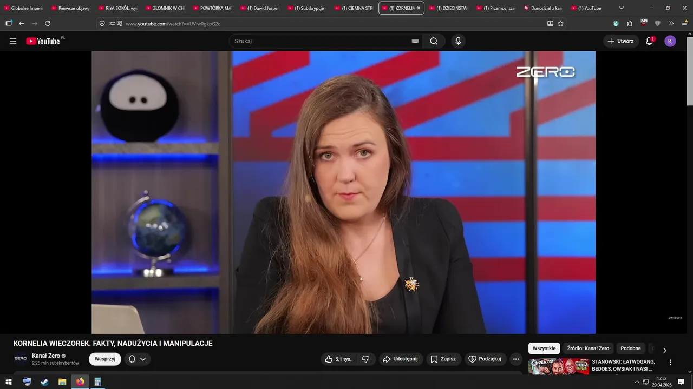Reload the page
The width and height of the screenshot is (693, 389).
(x=48, y=23)
